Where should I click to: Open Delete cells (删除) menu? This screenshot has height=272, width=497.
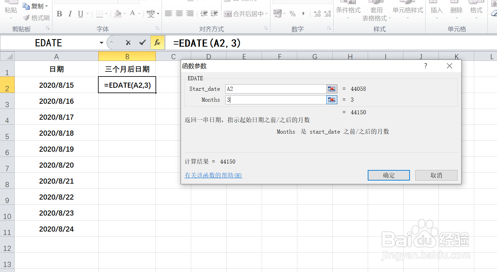click(x=456, y=10)
